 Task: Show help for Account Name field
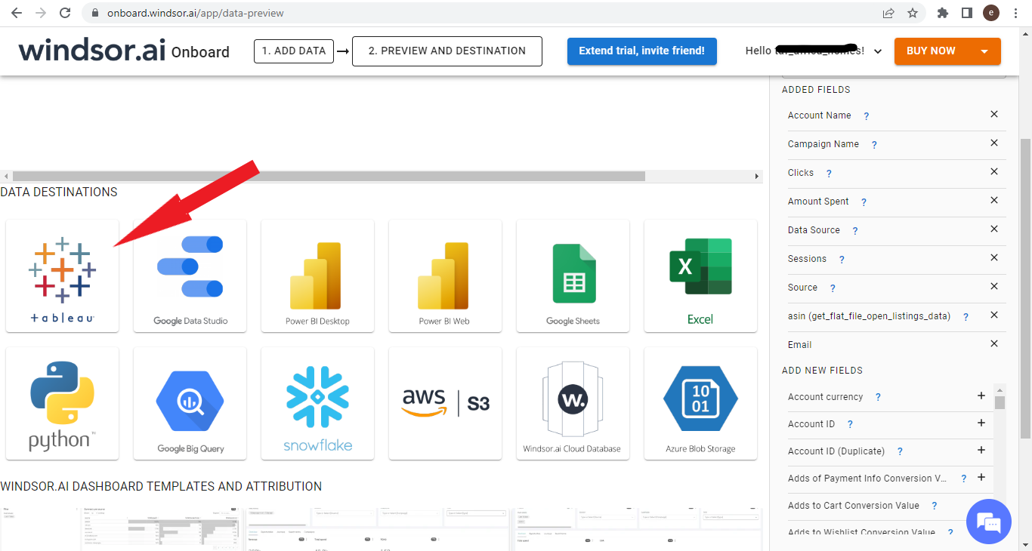pos(867,116)
